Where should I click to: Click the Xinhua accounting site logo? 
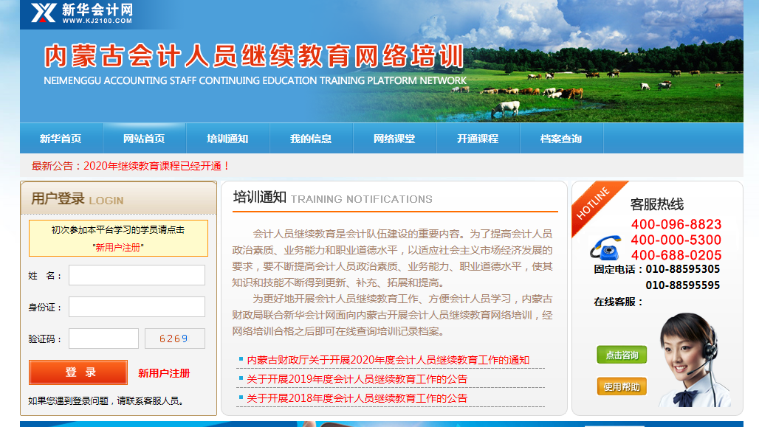pos(81,13)
